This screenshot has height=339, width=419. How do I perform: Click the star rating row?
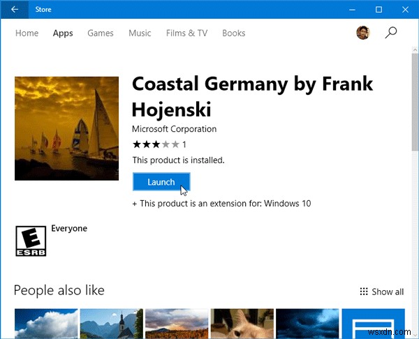(156, 144)
